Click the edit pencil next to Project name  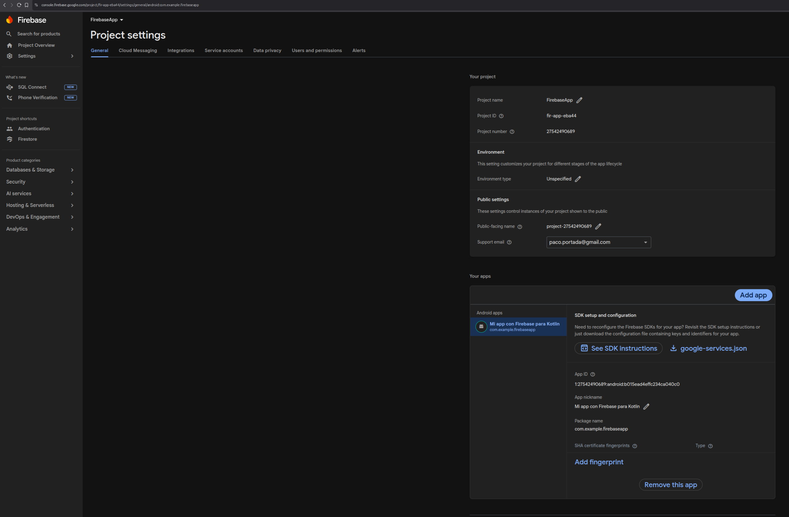pos(579,100)
